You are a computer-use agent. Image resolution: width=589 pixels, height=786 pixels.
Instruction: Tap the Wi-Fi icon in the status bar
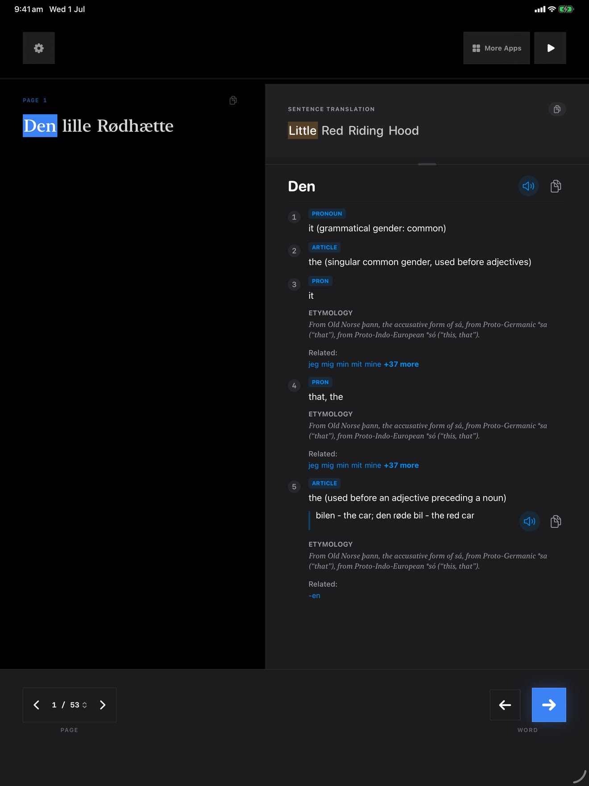552,9
